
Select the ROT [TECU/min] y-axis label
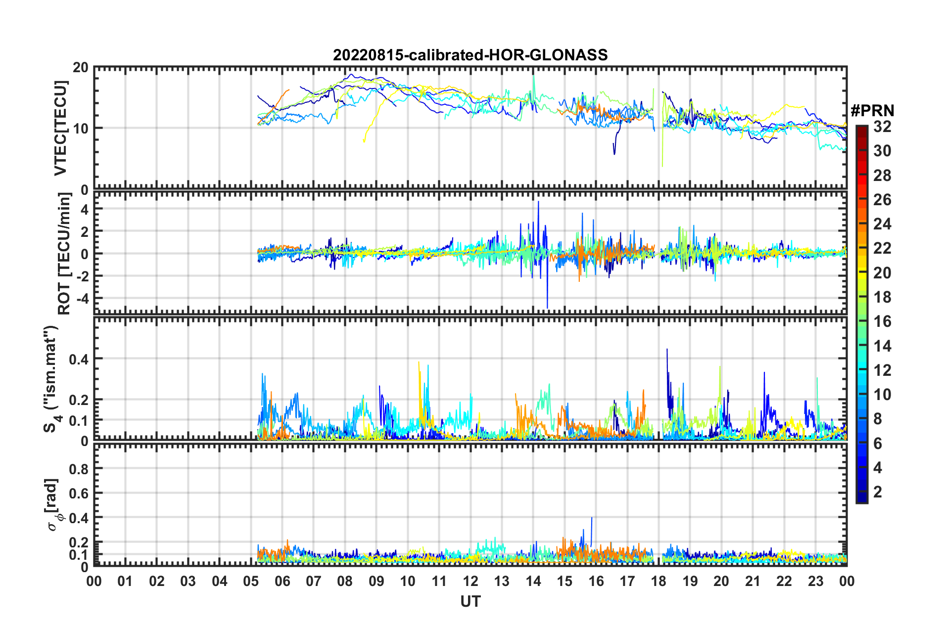tap(64, 254)
